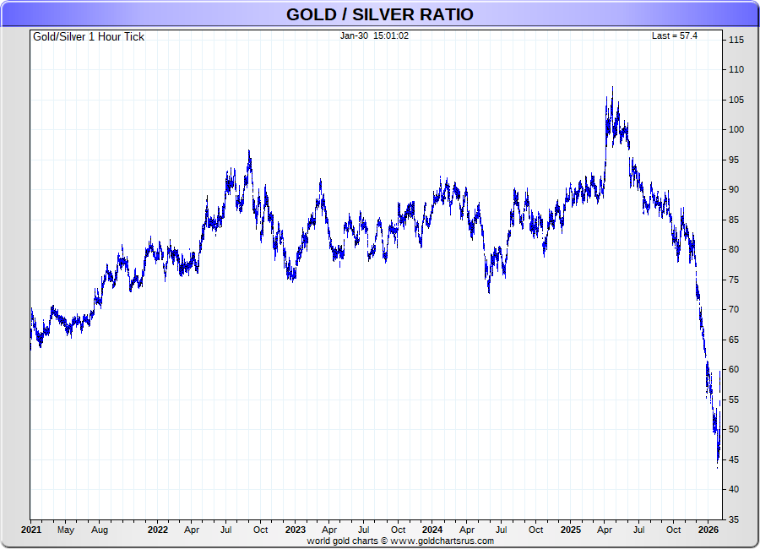Click the 105 y-axis label
Screen dimensions: 760x549
(x=736, y=100)
